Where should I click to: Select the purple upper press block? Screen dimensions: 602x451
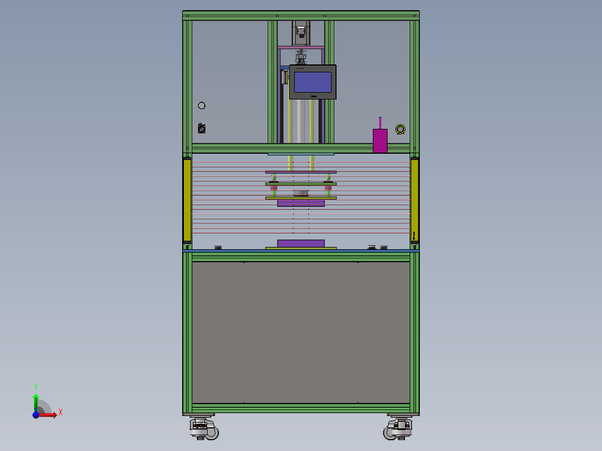click(301, 203)
